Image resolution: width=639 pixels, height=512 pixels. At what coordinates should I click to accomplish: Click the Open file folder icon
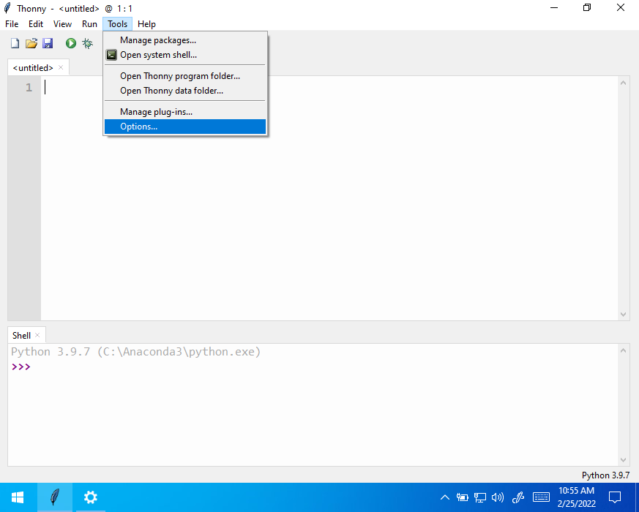pos(31,43)
